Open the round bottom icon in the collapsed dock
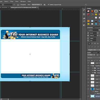Screen dimensions: 100x100 coord(84,25)
